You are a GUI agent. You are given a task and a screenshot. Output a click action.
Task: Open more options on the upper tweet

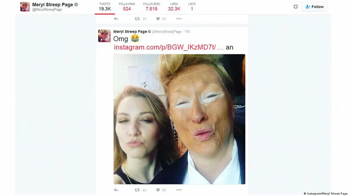click(179, 19)
